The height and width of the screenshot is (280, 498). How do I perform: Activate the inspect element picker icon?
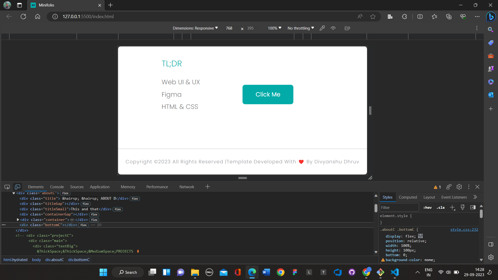tap(7, 187)
